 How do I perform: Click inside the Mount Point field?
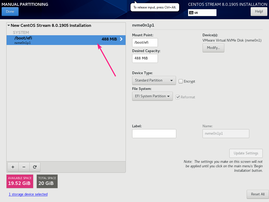145,42
